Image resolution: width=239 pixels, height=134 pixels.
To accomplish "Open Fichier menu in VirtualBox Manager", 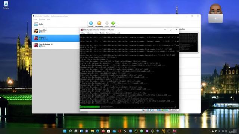I will [x=35, y=19].
